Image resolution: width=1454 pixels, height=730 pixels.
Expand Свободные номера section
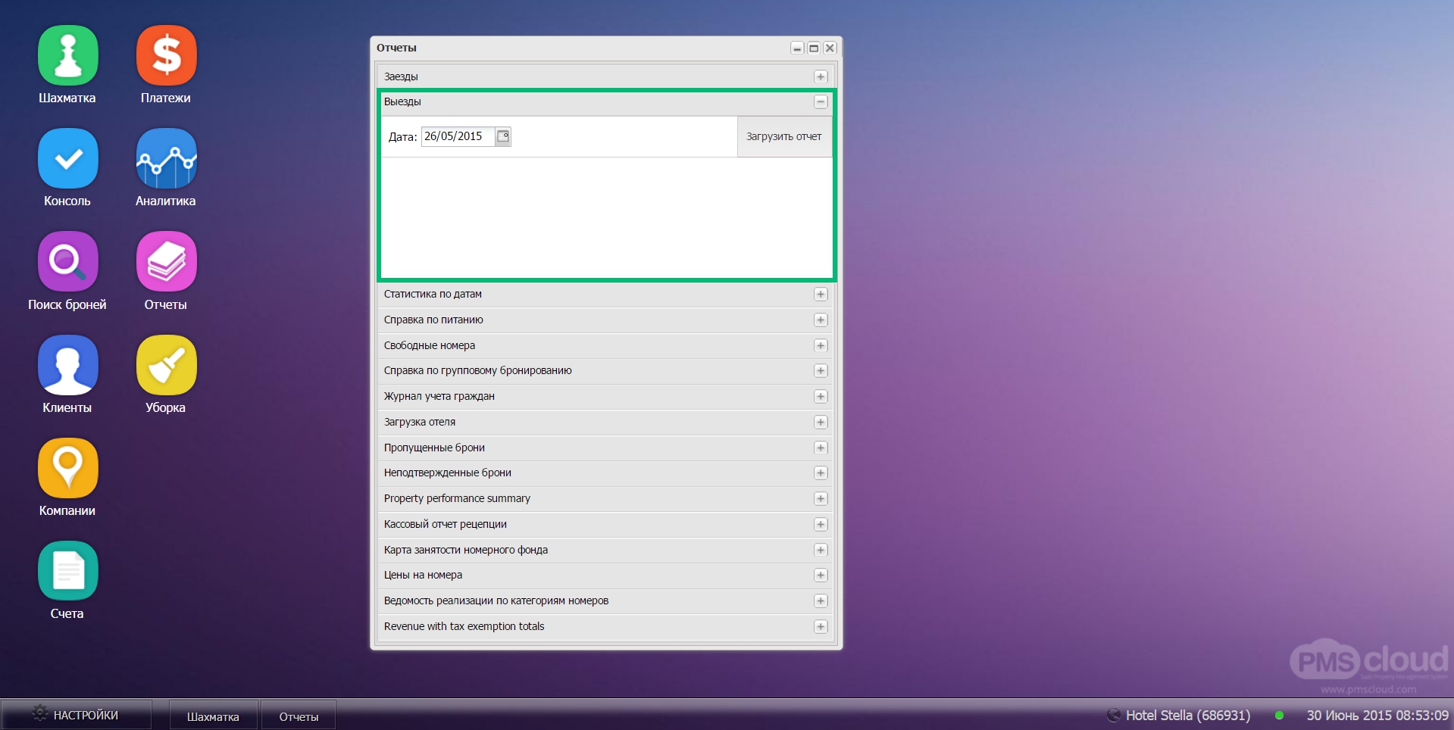click(x=821, y=345)
